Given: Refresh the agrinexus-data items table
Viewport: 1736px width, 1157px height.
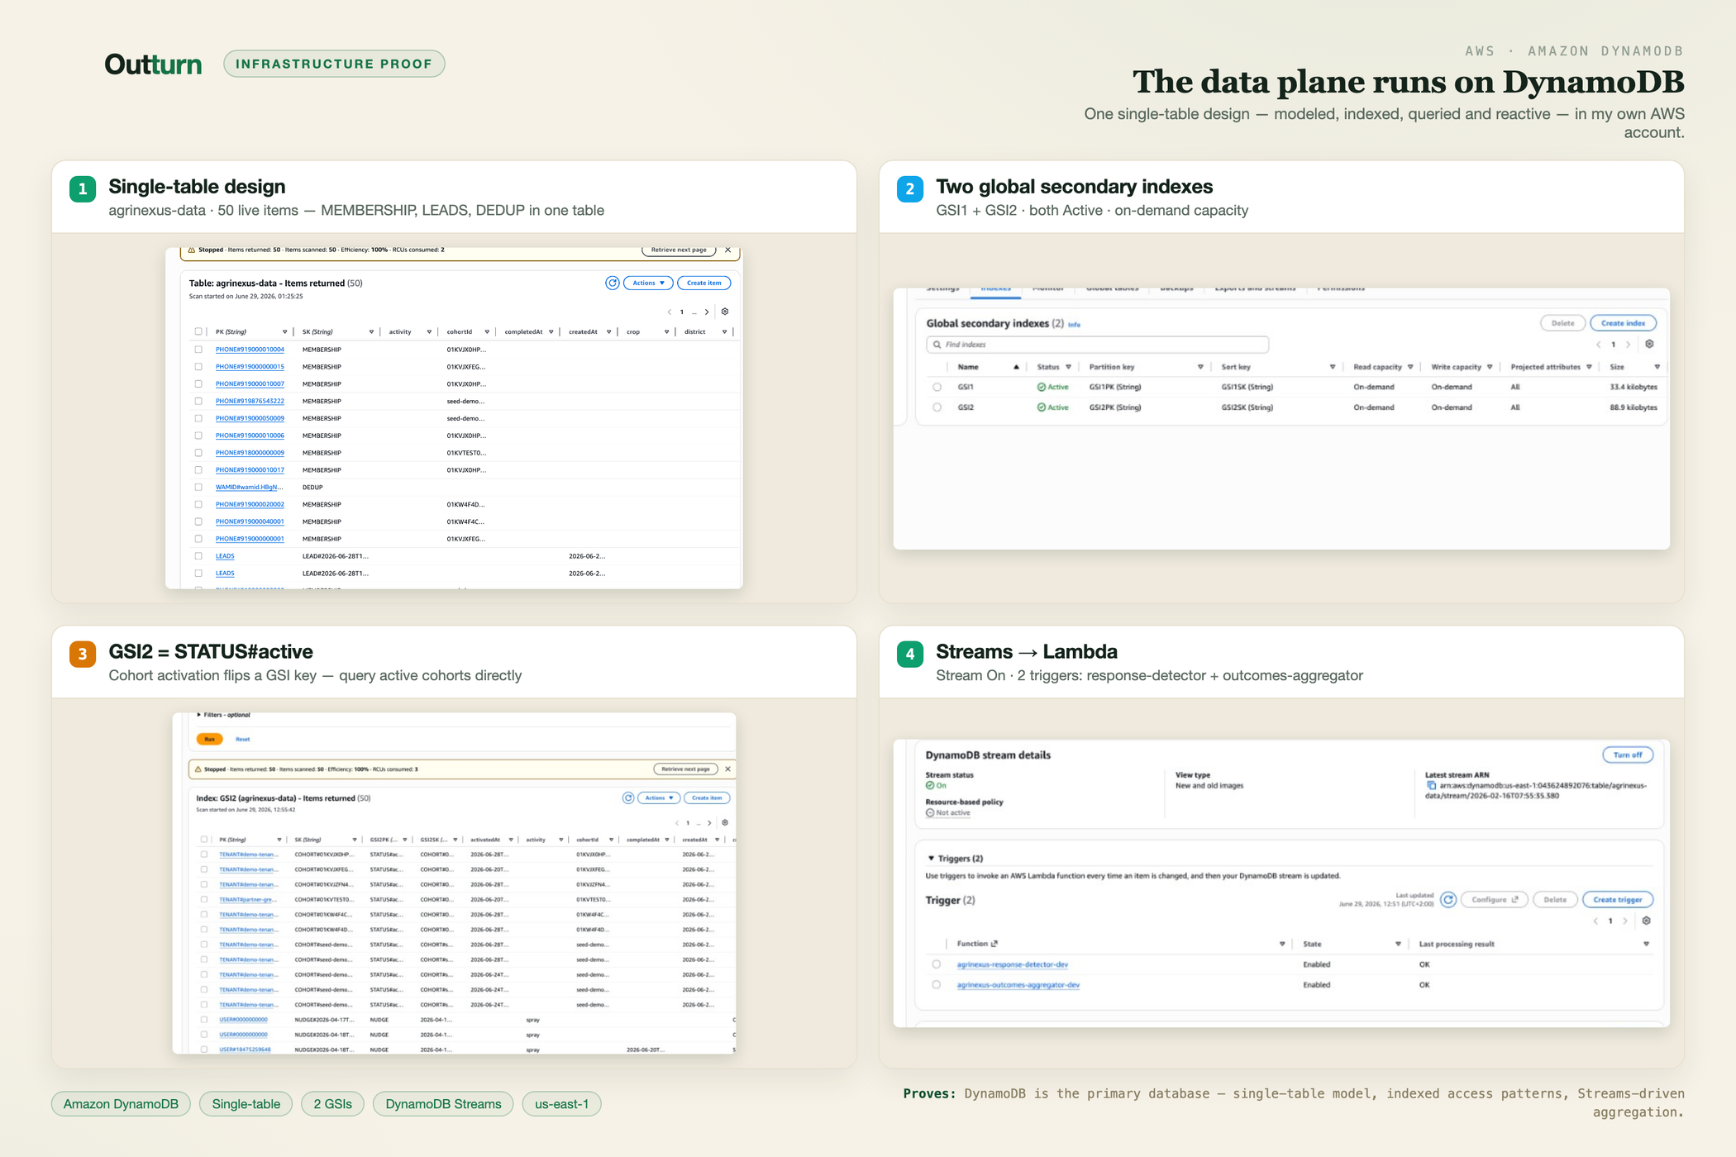Looking at the screenshot, I should pyautogui.click(x=613, y=283).
